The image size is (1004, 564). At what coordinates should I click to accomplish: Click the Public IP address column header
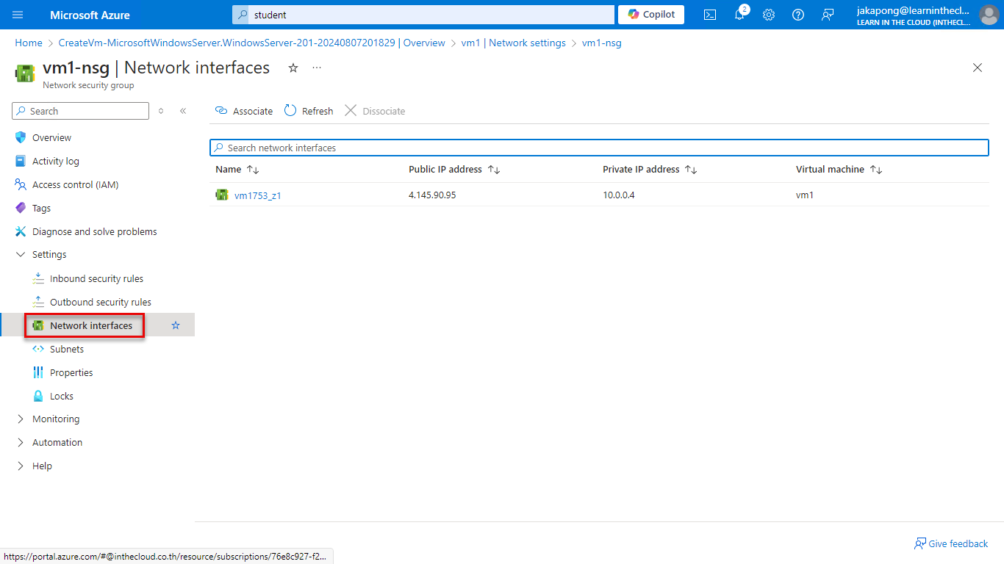pos(445,170)
